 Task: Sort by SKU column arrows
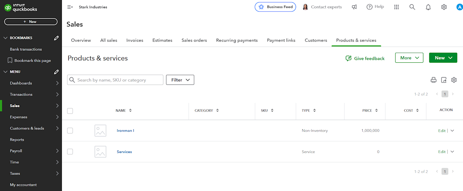pos(272,111)
